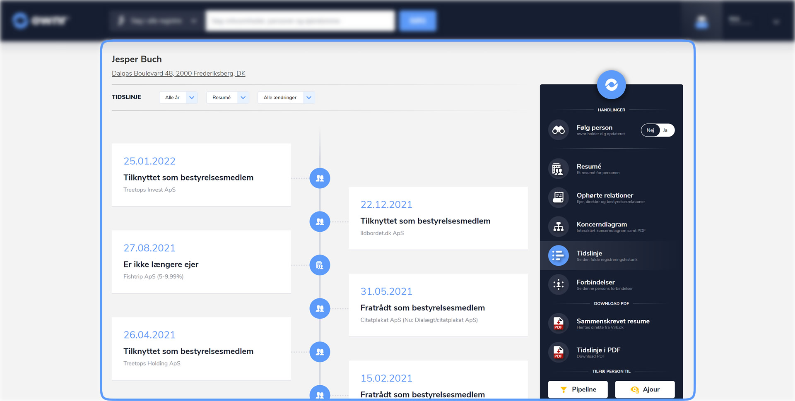Click the 15.02.2021 date heading
This screenshot has height=401, width=795.
pyautogui.click(x=386, y=379)
